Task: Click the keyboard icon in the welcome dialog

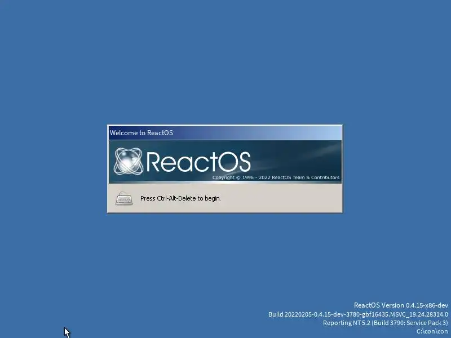Action: click(124, 198)
